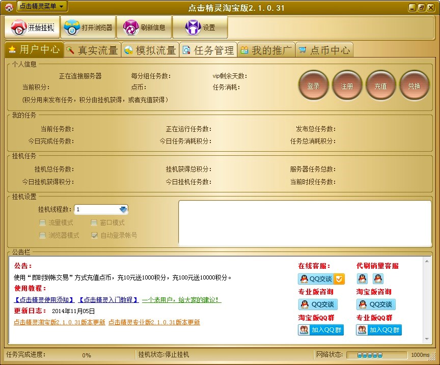
Task: Click first QQ penguin icon under 代刷销量客服
Action: pyautogui.click(x=362, y=278)
